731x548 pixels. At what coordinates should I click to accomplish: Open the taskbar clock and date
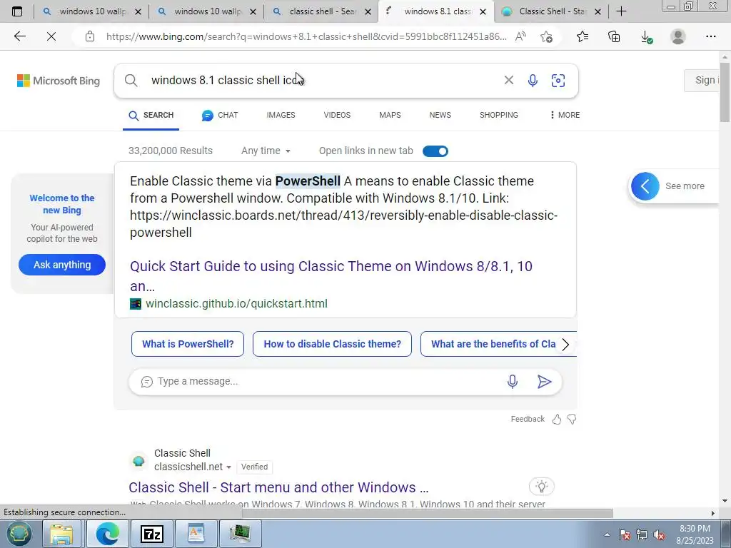coord(695,534)
